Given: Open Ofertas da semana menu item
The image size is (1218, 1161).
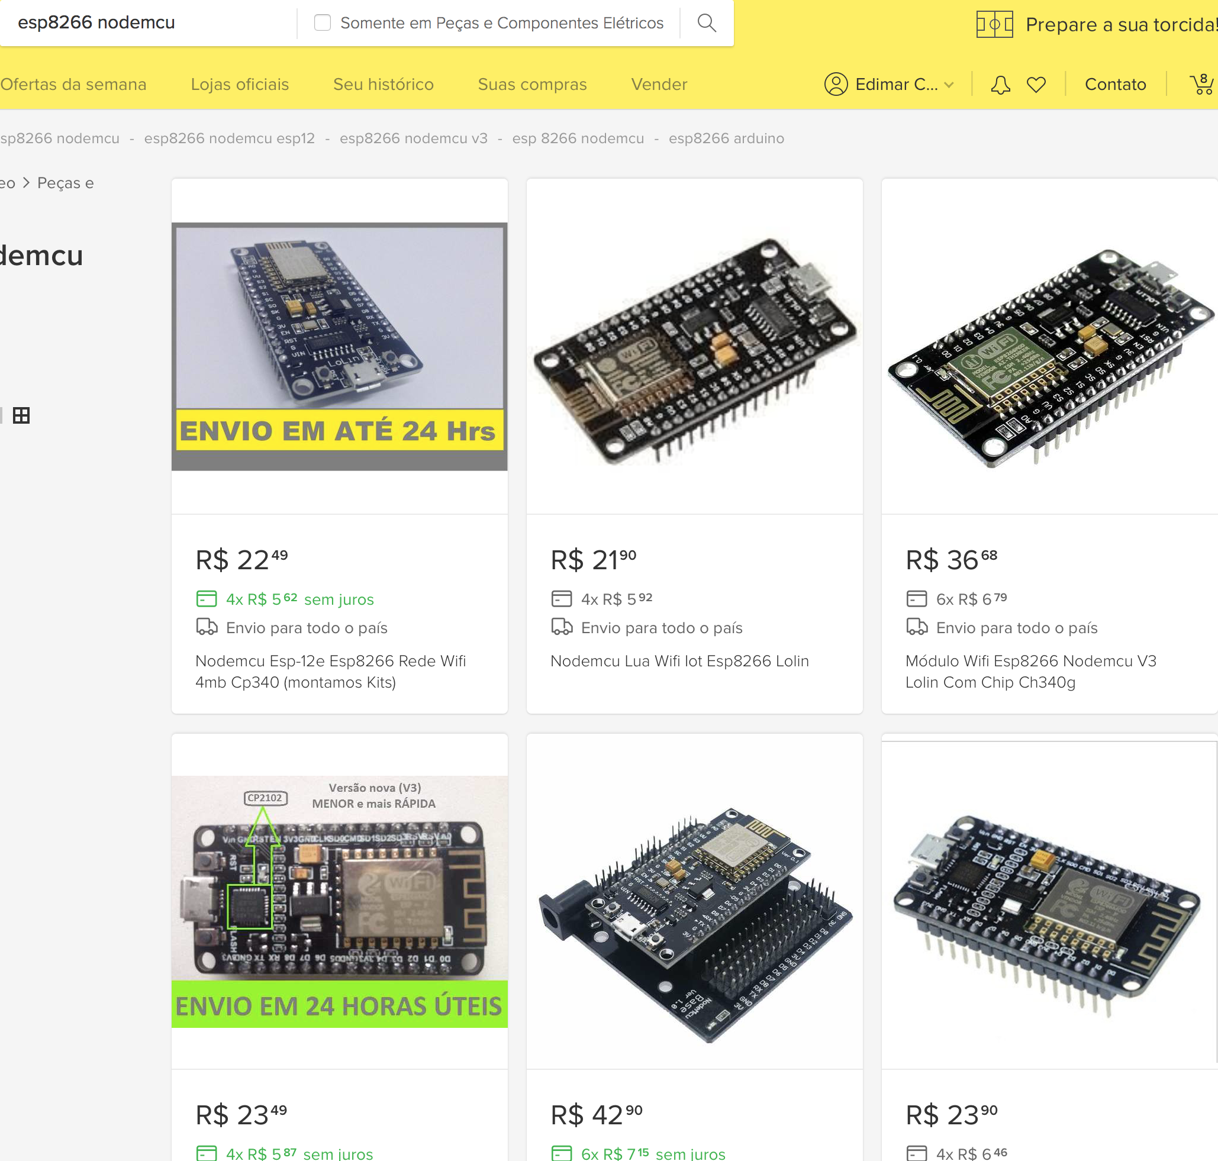Looking at the screenshot, I should 73,84.
